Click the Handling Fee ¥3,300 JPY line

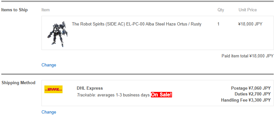click(x=246, y=100)
